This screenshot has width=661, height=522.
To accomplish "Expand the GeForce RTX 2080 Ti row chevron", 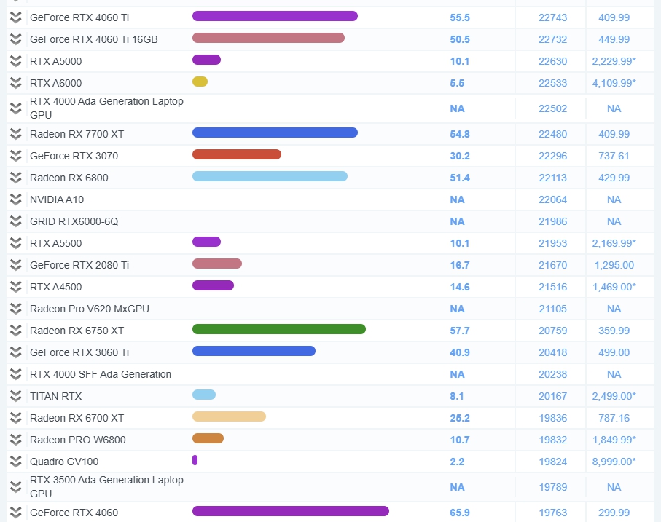I will (x=15, y=266).
